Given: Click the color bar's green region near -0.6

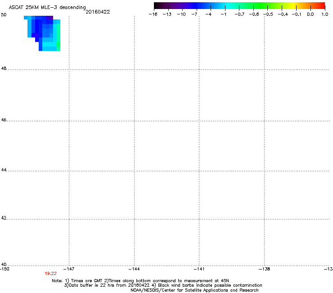Looking at the screenshot, I should tap(254, 5).
